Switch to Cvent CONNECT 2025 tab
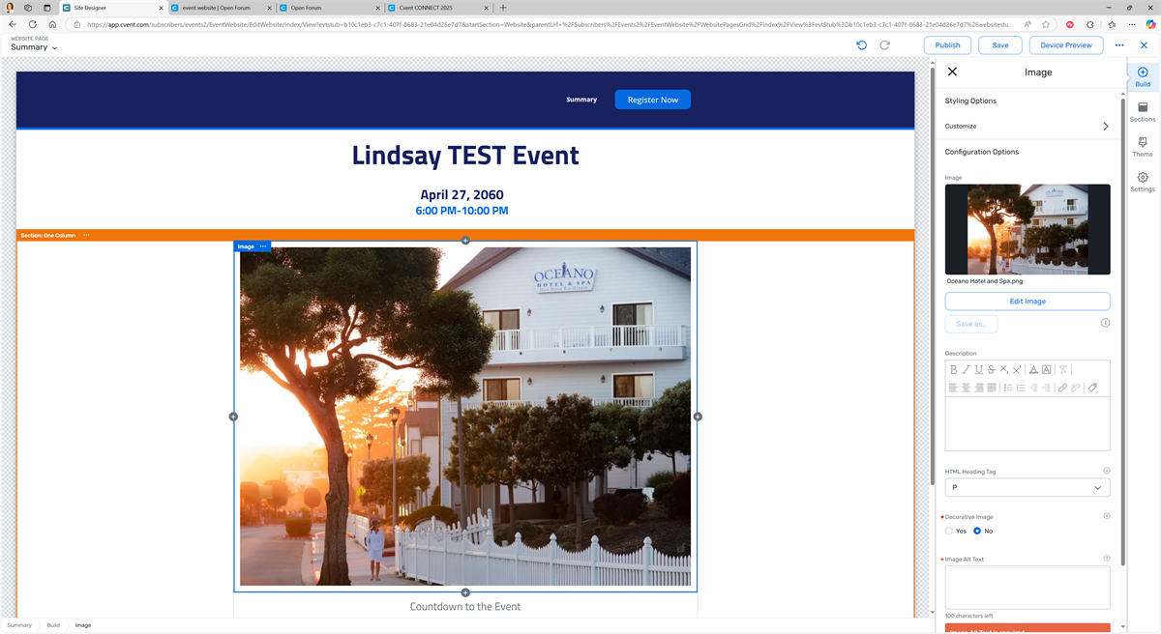 click(436, 8)
